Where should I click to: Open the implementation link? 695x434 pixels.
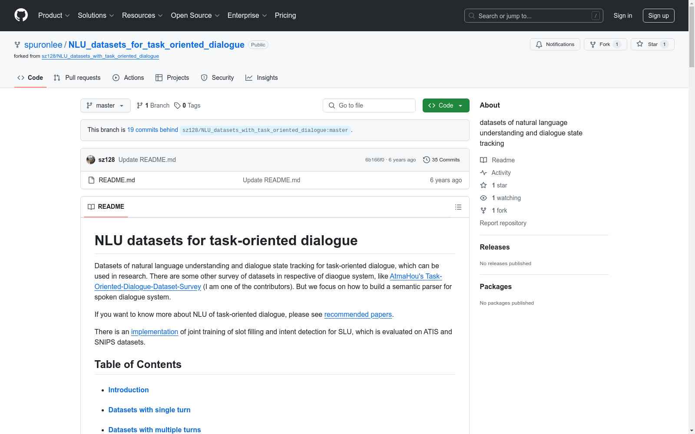tap(155, 332)
